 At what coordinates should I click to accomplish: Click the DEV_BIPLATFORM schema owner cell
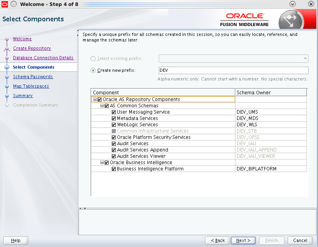[271, 169]
